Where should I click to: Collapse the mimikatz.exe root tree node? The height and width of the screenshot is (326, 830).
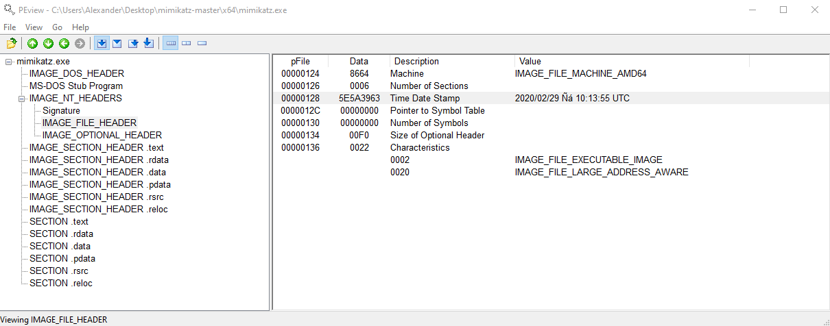tap(9, 62)
